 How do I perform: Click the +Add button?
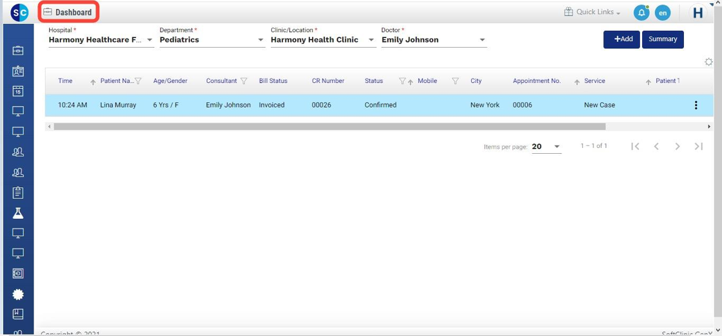click(x=621, y=39)
